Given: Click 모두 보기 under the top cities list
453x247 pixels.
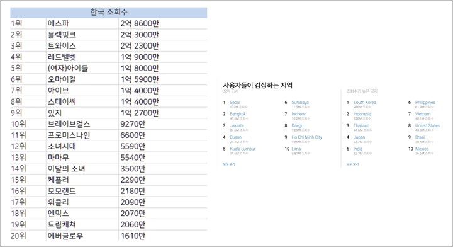Looking at the screenshot, I should [x=229, y=164].
